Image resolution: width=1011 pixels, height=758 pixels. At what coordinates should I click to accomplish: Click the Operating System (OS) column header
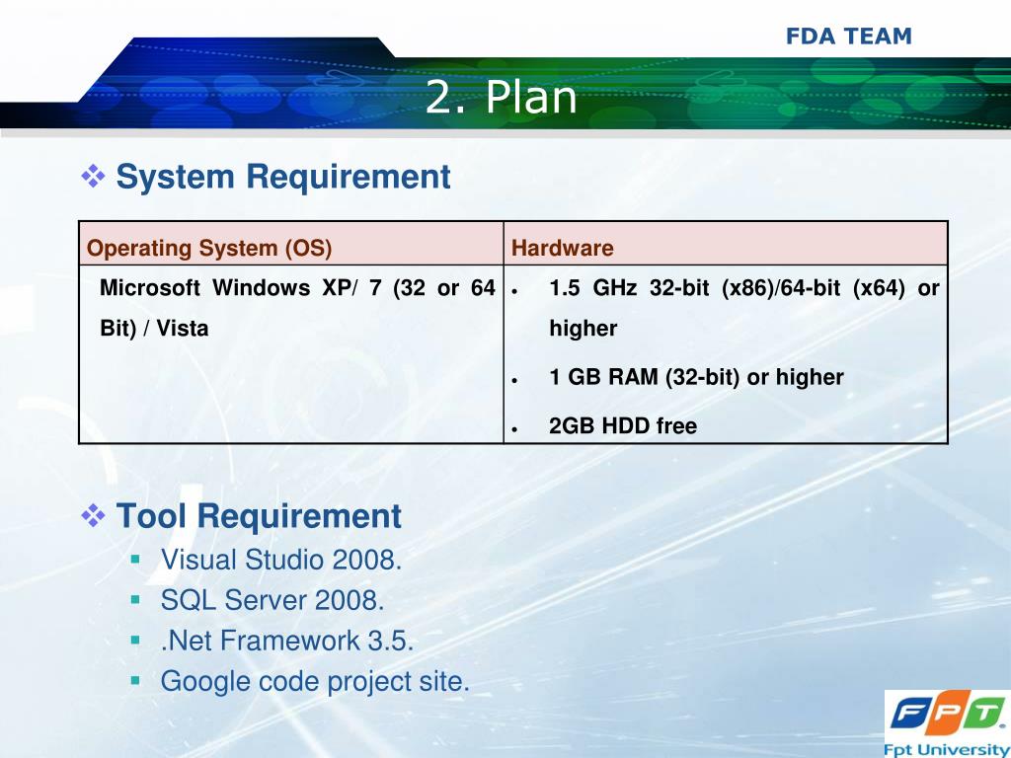(x=209, y=248)
